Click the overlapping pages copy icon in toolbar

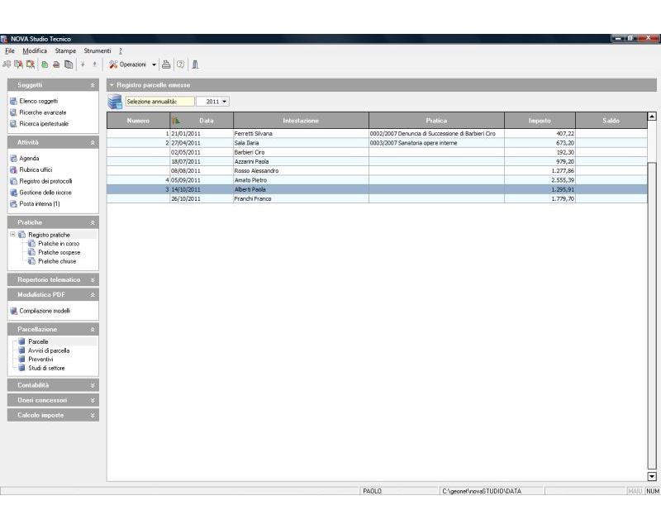pos(69,64)
